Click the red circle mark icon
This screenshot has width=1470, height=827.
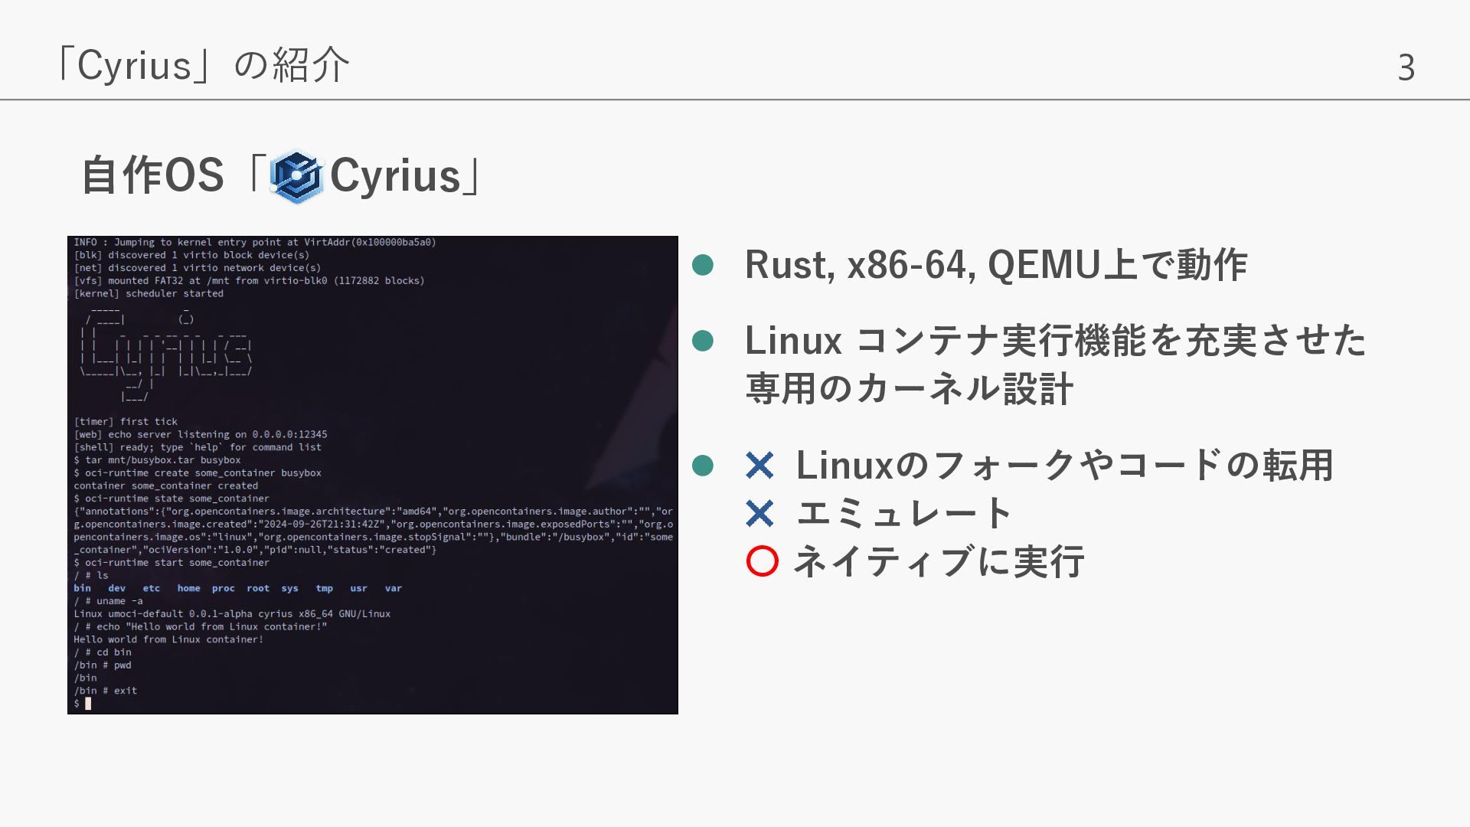(762, 561)
